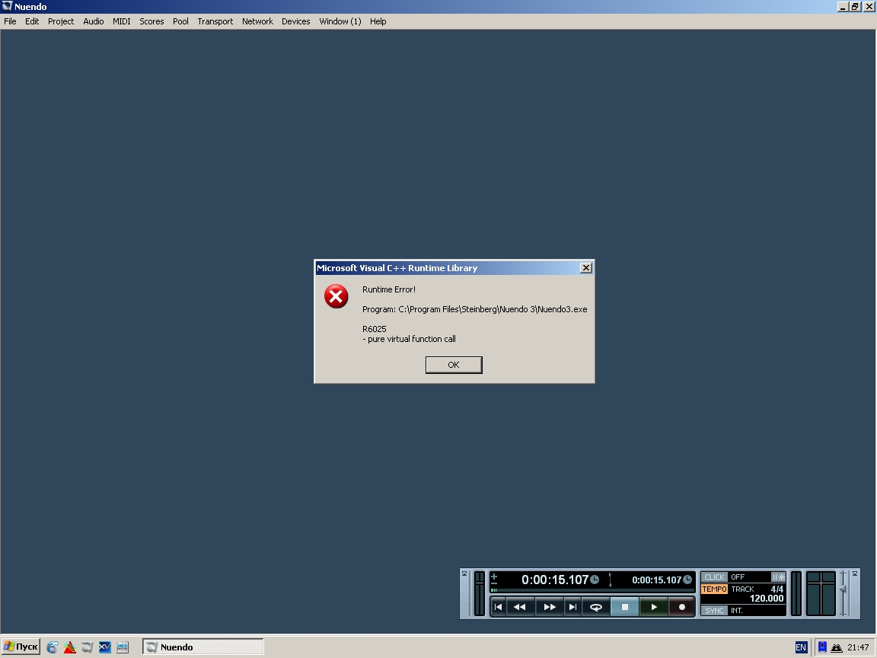Screen dimensions: 877x658
Task: Click the Record transport button
Action: coord(682,607)
